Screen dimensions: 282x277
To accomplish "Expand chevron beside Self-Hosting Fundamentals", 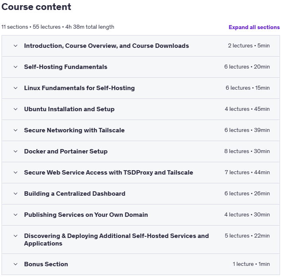I will 16,67.
